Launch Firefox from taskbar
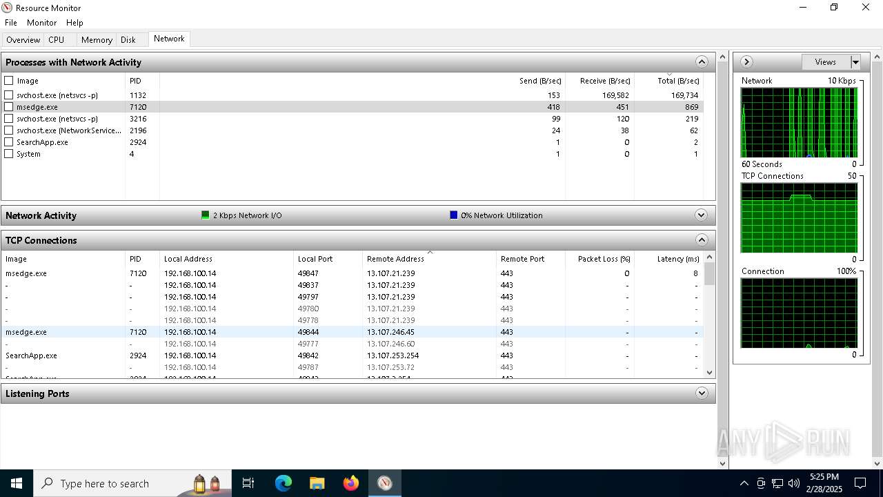Screen dimensions: 883x497 [x=351, y=483]
